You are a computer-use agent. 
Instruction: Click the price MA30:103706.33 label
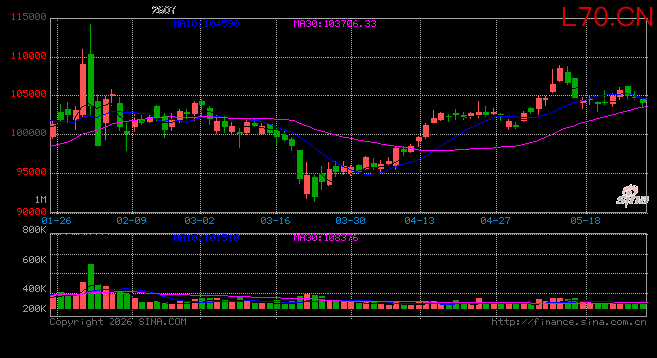coord(334,24)
